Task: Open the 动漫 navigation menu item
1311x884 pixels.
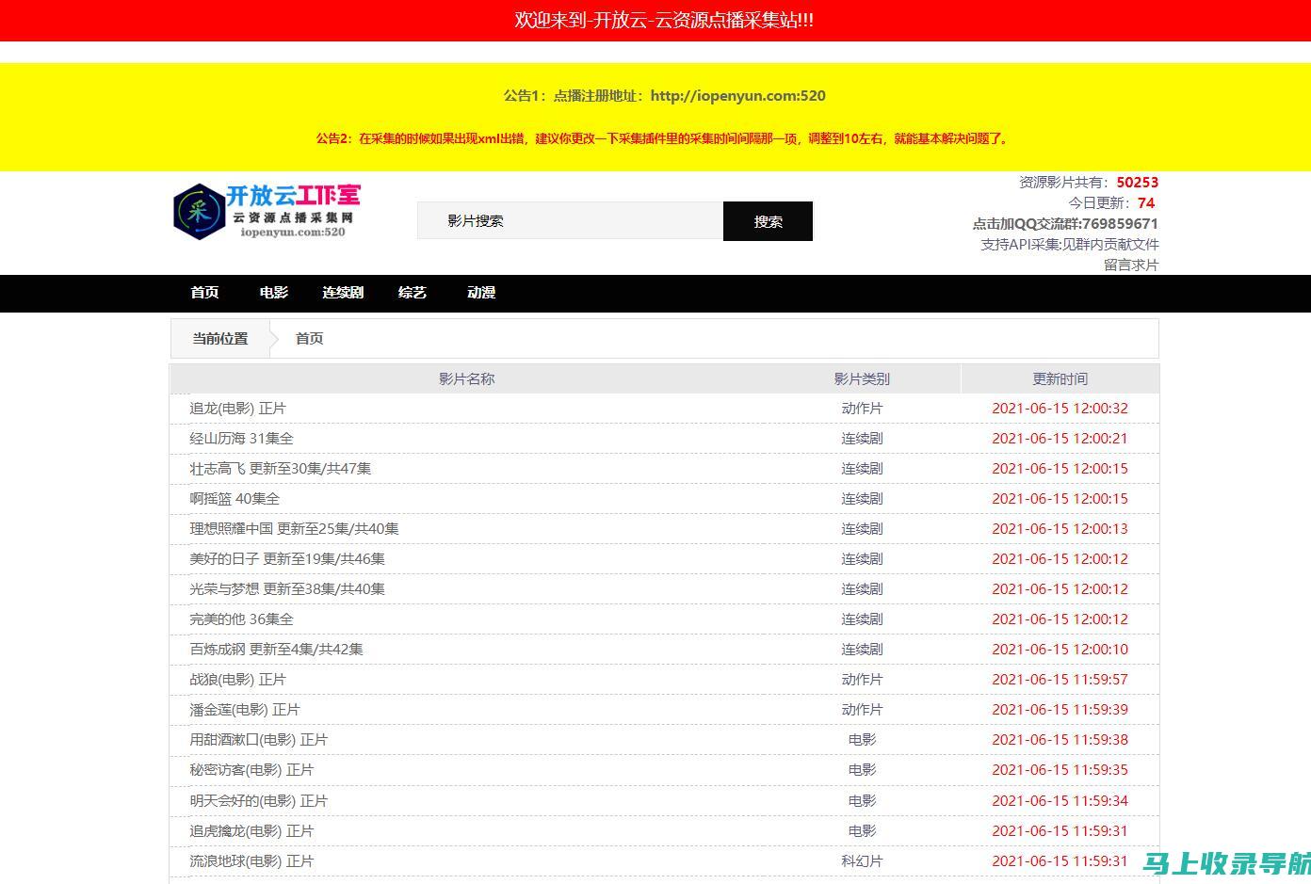Action: click(x=481, y=293)
